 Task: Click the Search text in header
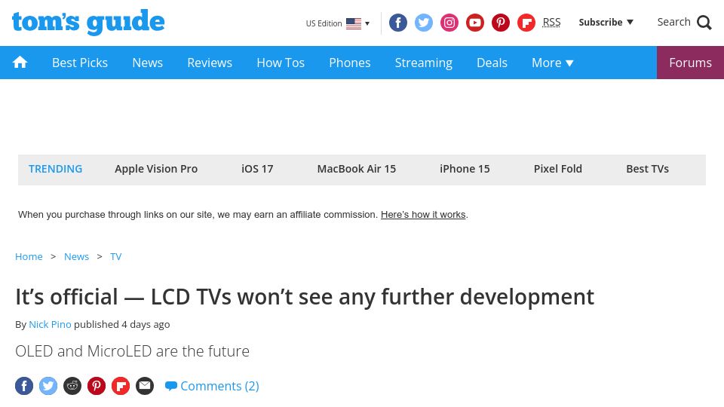click(x=673, y=22)
